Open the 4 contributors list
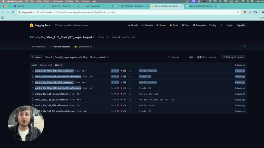The image size is (264, 148). coord(207,57)
